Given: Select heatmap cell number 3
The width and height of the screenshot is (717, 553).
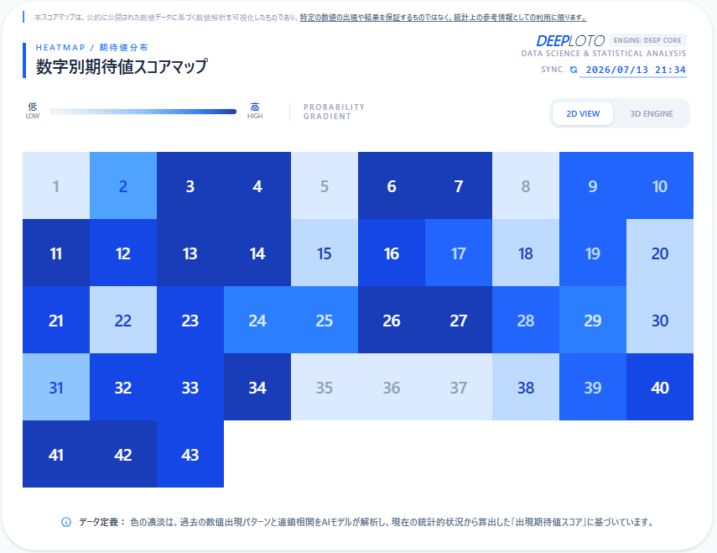Looking at the screenshot, I should [x=190, y=185].
